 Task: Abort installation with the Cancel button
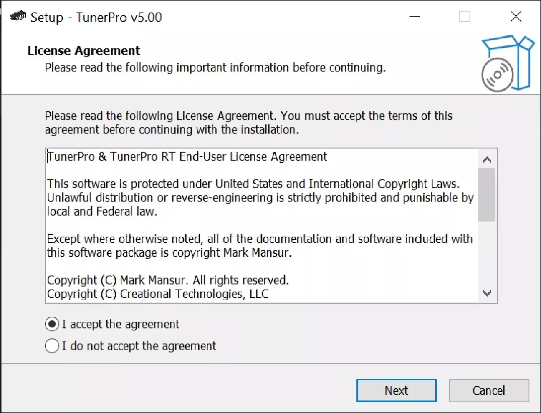click(489, 390)
